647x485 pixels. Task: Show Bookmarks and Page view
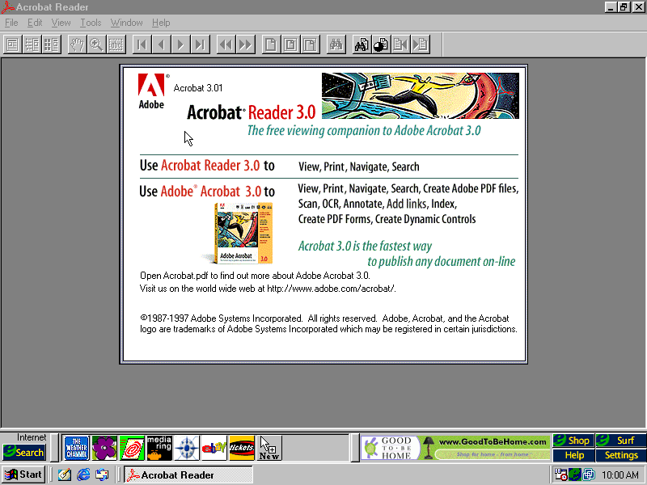pos(32,44)
